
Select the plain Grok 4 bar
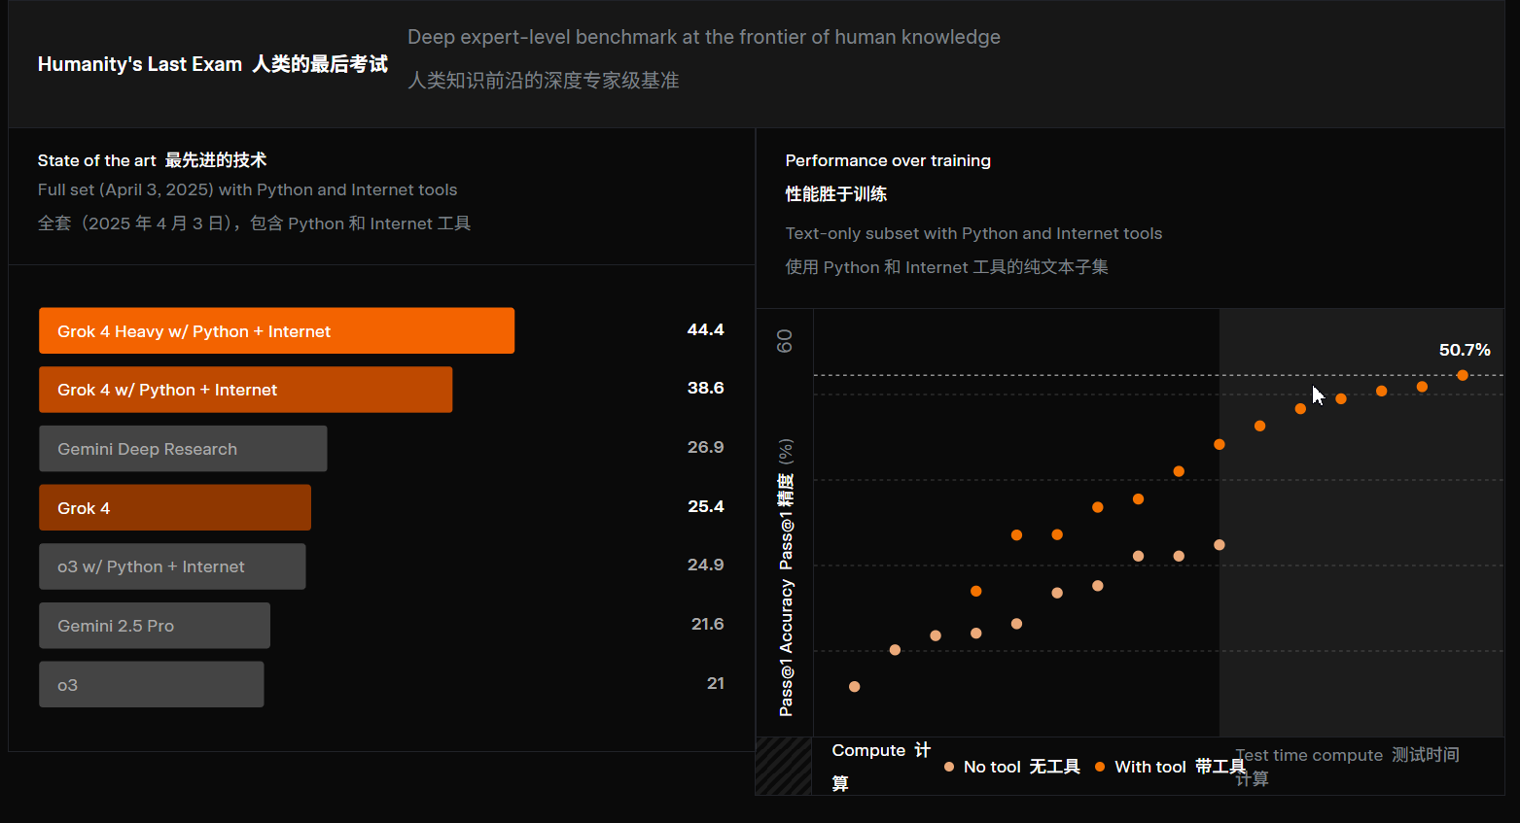tap(175, 507)
